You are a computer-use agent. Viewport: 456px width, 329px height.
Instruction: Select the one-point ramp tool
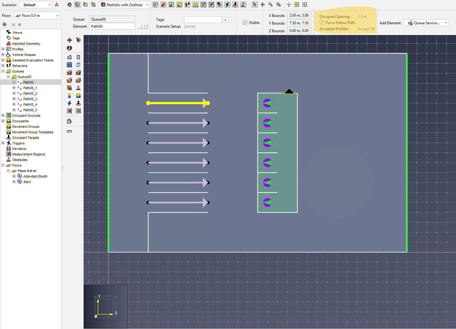pyautogui.click(x=69, y=80)
